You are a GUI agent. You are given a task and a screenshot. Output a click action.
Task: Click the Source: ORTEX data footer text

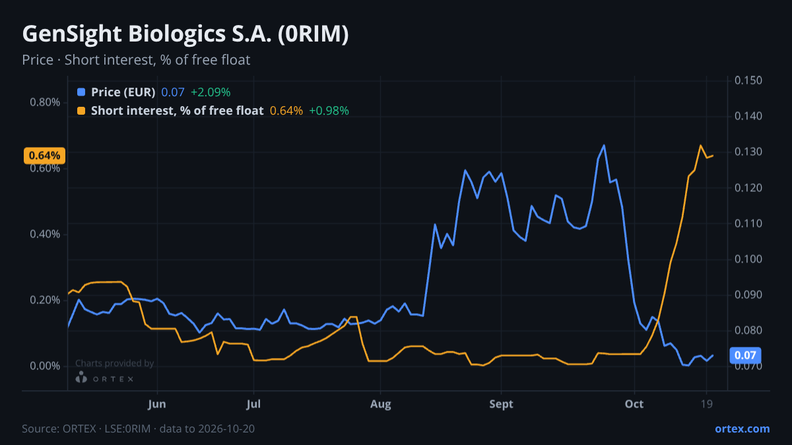pos(139,429)
